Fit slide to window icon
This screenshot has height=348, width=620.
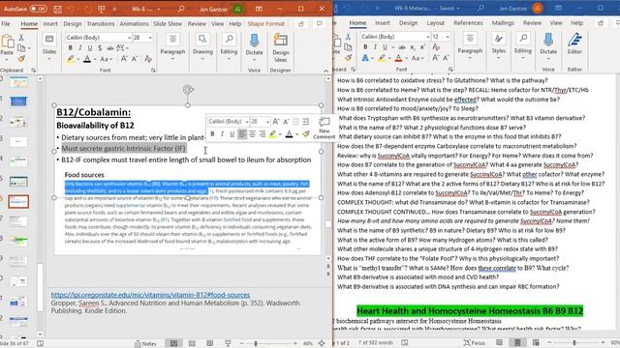tap(322, 343)
